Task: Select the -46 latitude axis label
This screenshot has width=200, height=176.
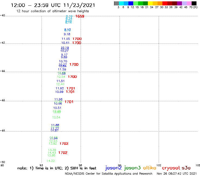Action: click(x=2, y=100)
